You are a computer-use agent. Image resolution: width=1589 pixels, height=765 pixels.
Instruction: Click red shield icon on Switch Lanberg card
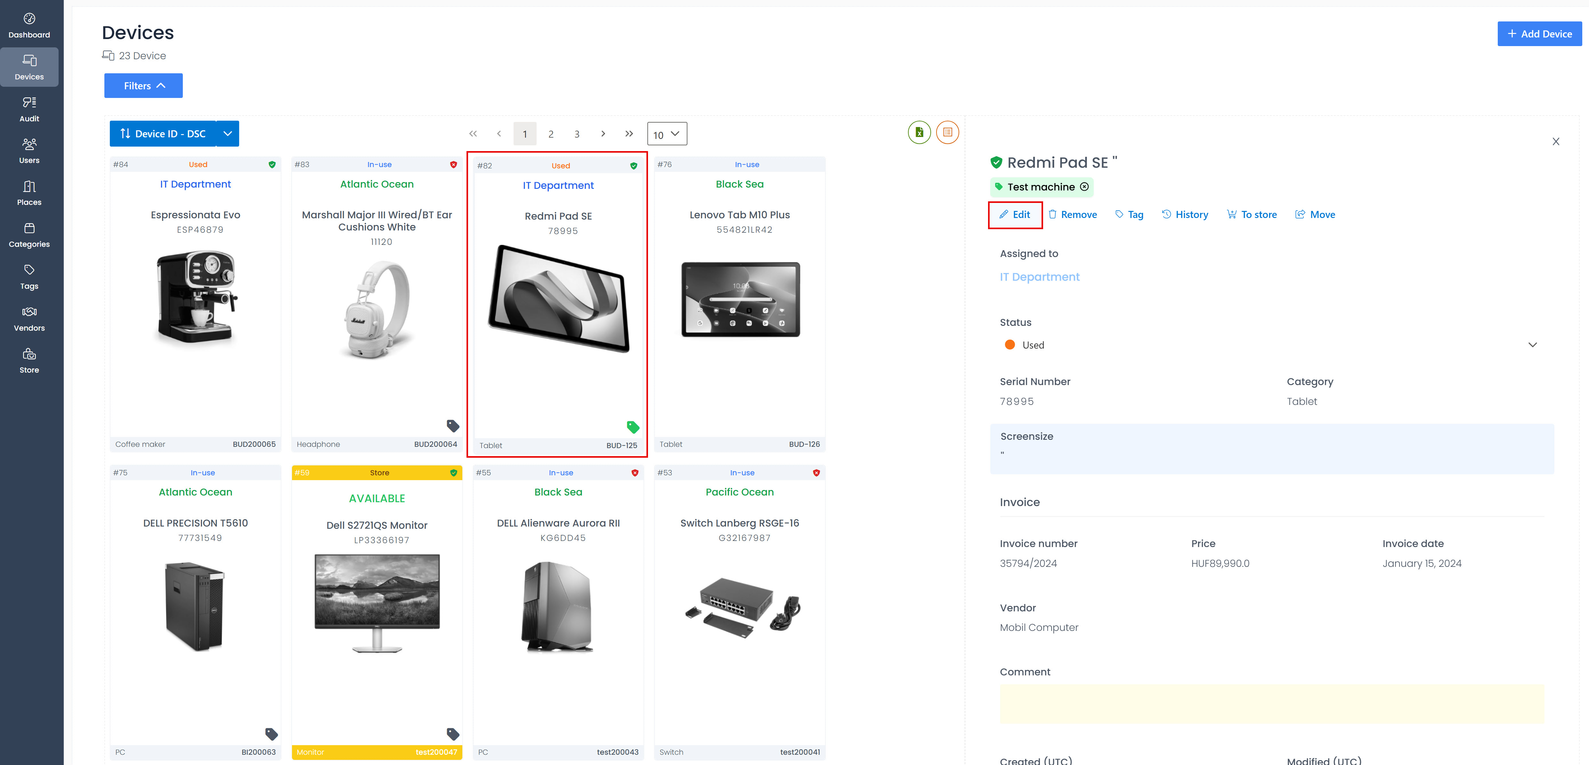pos(816,473)
